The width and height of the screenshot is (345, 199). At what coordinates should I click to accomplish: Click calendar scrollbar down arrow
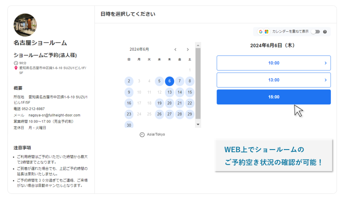[198, 124]
